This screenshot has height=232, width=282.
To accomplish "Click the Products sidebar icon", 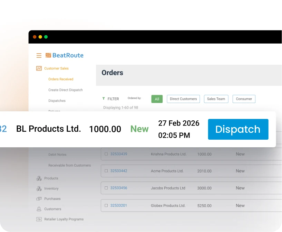I will pyautogui.click(x=39, y=178).
